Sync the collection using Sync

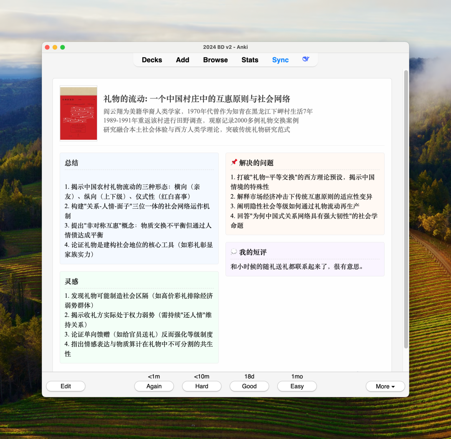(x=281, y=60)
